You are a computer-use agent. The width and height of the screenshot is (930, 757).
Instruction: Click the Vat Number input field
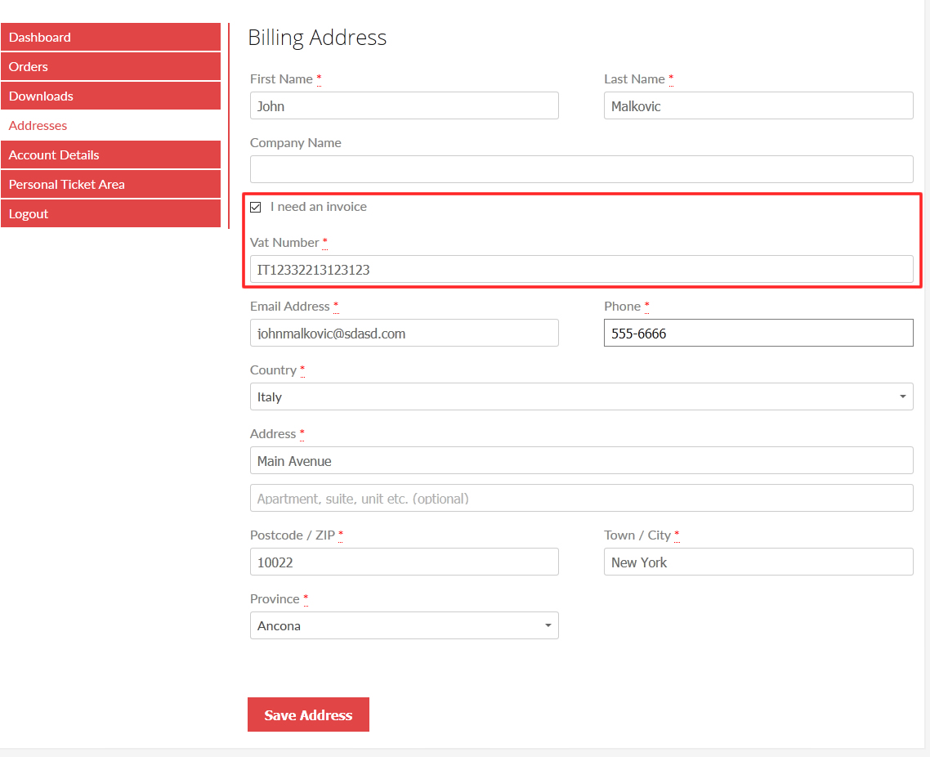[x=581, y=269]
